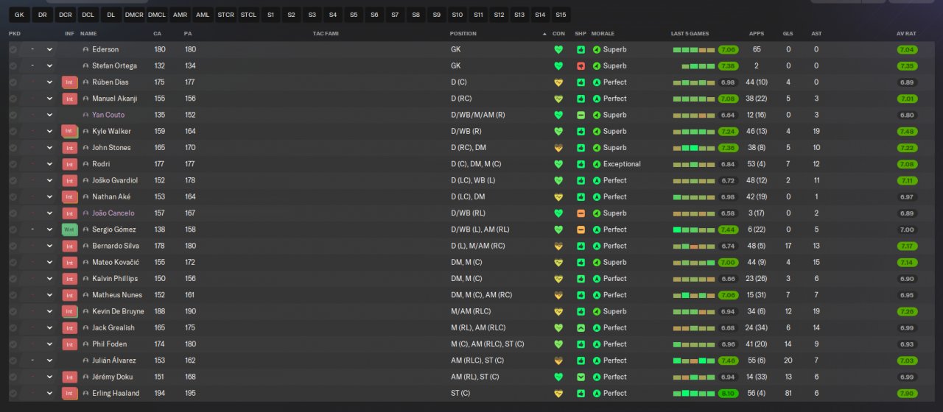Sort the squad by the Position column
This screenshot has height=412, width=943.
point(463,34)
